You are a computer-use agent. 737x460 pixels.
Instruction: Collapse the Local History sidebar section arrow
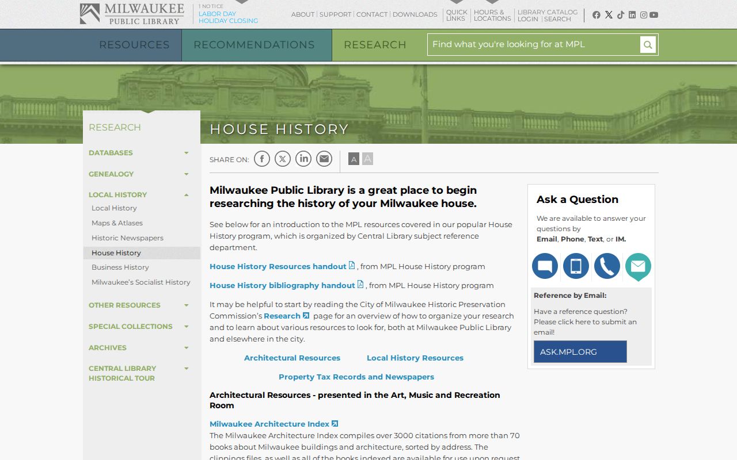pos(187,195)
